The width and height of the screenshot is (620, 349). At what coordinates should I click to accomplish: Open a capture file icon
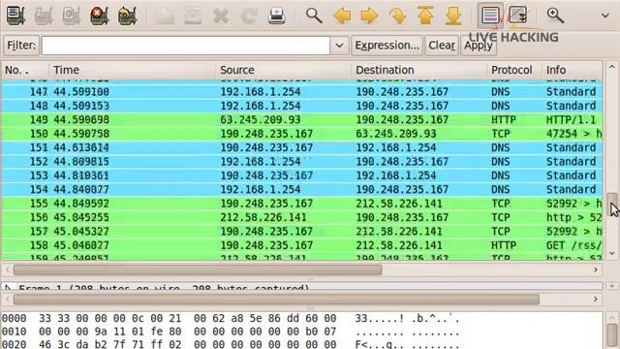pyautogui.click(x=165, y=16)
